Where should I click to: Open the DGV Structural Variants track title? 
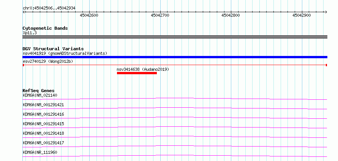coord(53,49)
